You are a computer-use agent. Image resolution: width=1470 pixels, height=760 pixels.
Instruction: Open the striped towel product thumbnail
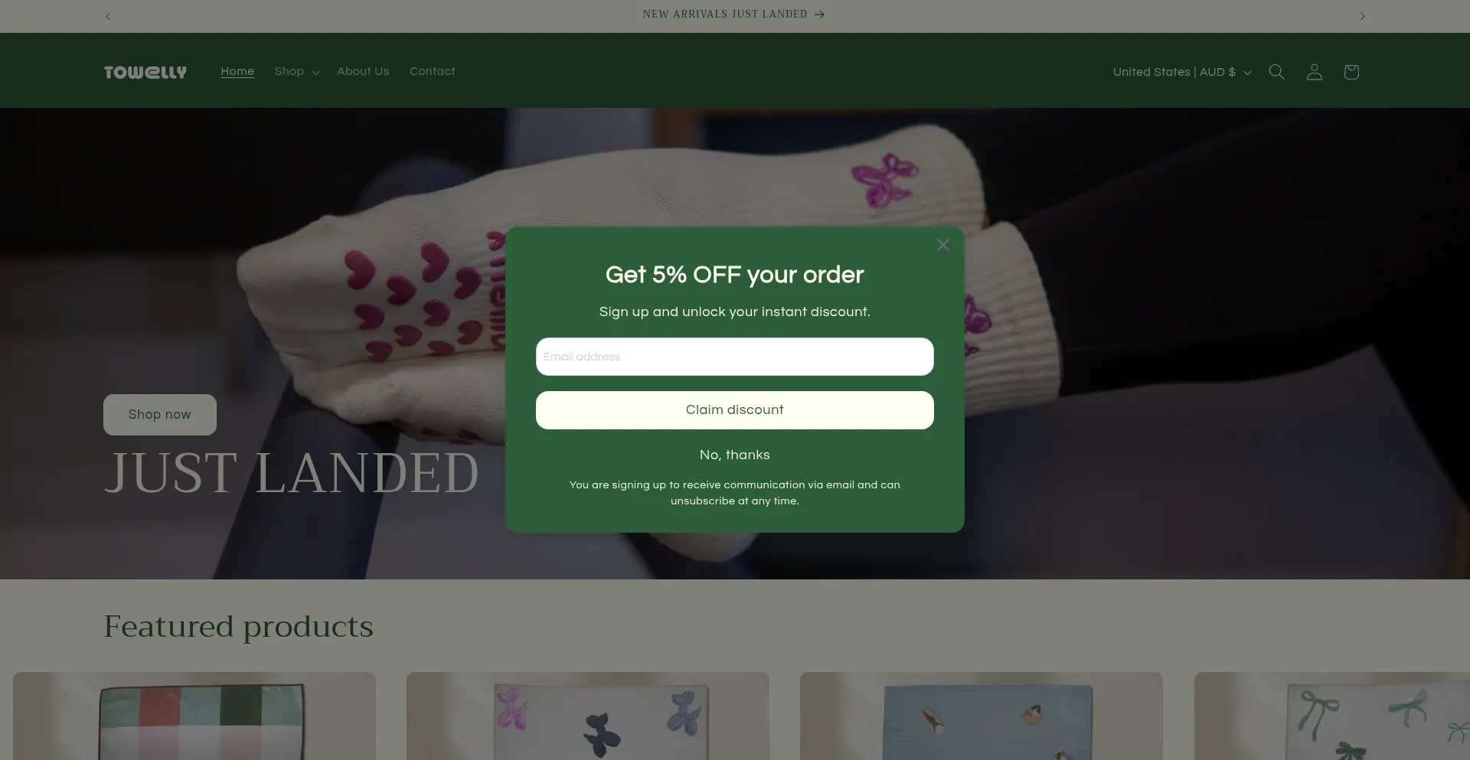(194, 716)
